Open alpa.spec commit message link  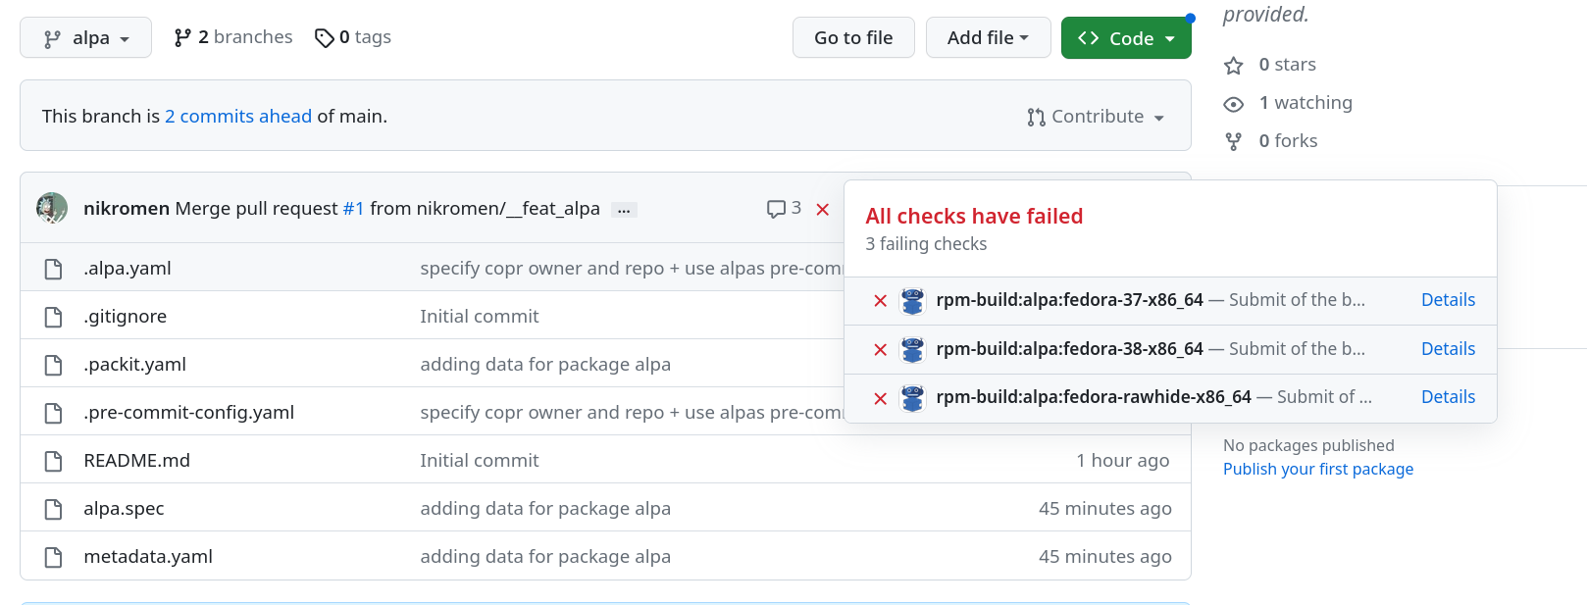coord(545,508)
